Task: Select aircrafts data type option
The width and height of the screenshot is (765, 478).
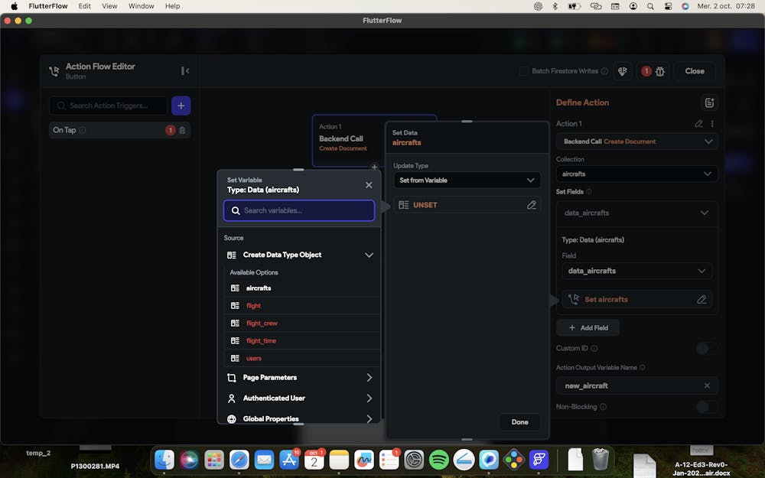Action: pyautogui.click(x=302, y=288)
